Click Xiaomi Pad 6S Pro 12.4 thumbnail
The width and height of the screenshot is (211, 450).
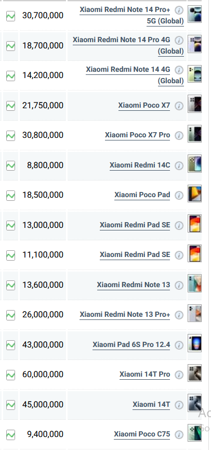(x=195, y=343)
